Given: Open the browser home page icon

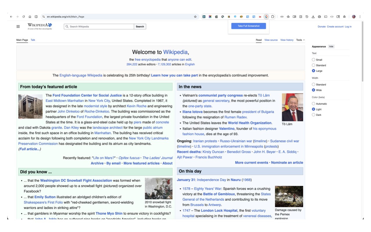Looking at the screenshot, I should click(x=30, y=17).
